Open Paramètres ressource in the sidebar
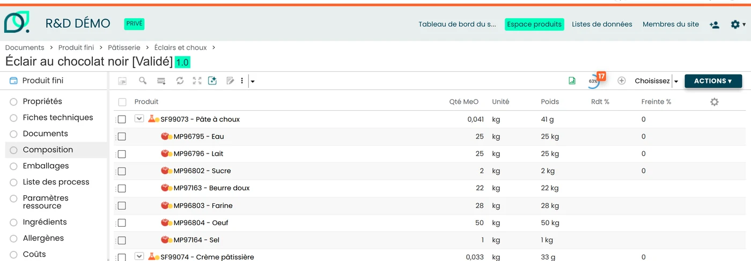Screen dimensions: 751x261 (x=46, y=202)
